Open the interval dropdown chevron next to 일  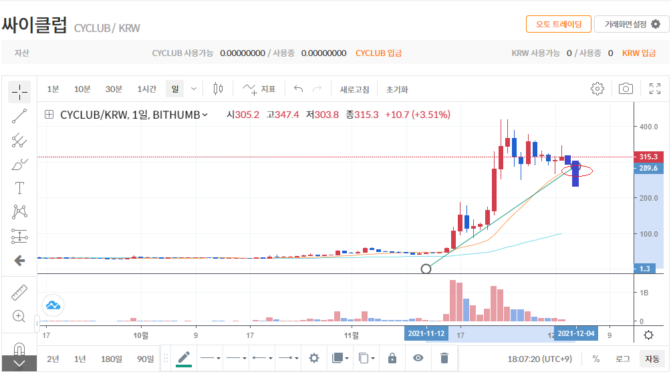tap(194, 89)
